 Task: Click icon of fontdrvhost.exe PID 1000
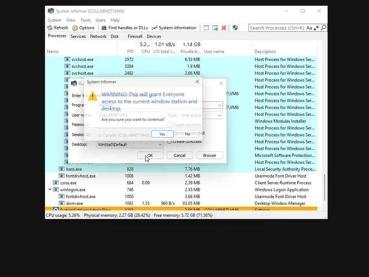pyautogui.click(x=61, y=196)
